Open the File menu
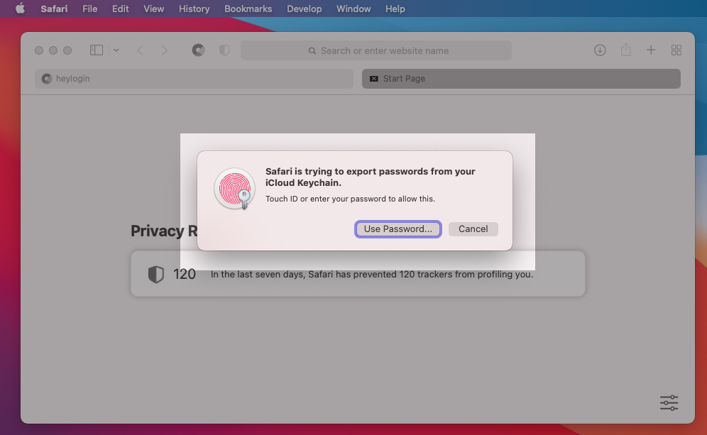This screenshot has width=707, height=435. (89, 9)
